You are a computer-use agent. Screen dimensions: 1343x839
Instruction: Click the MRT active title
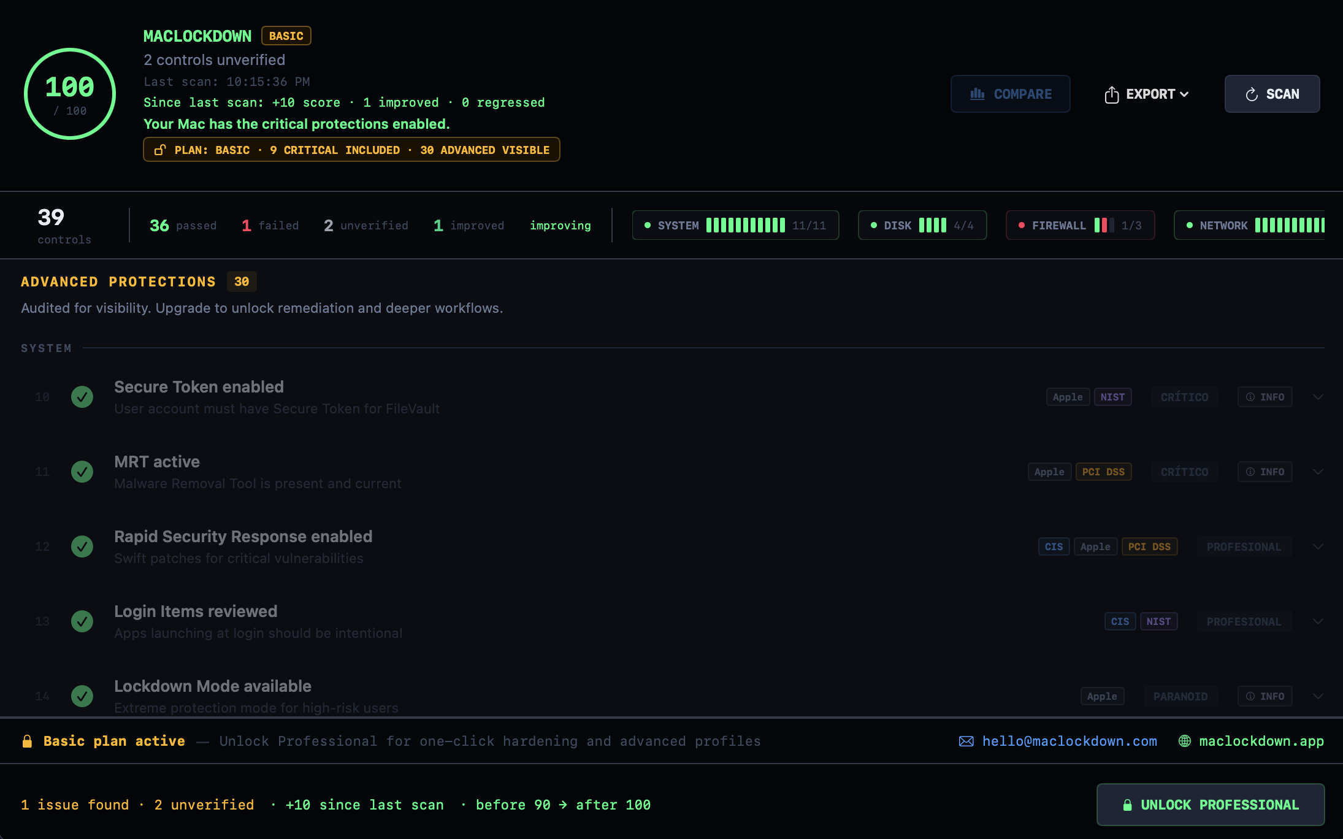157,462
